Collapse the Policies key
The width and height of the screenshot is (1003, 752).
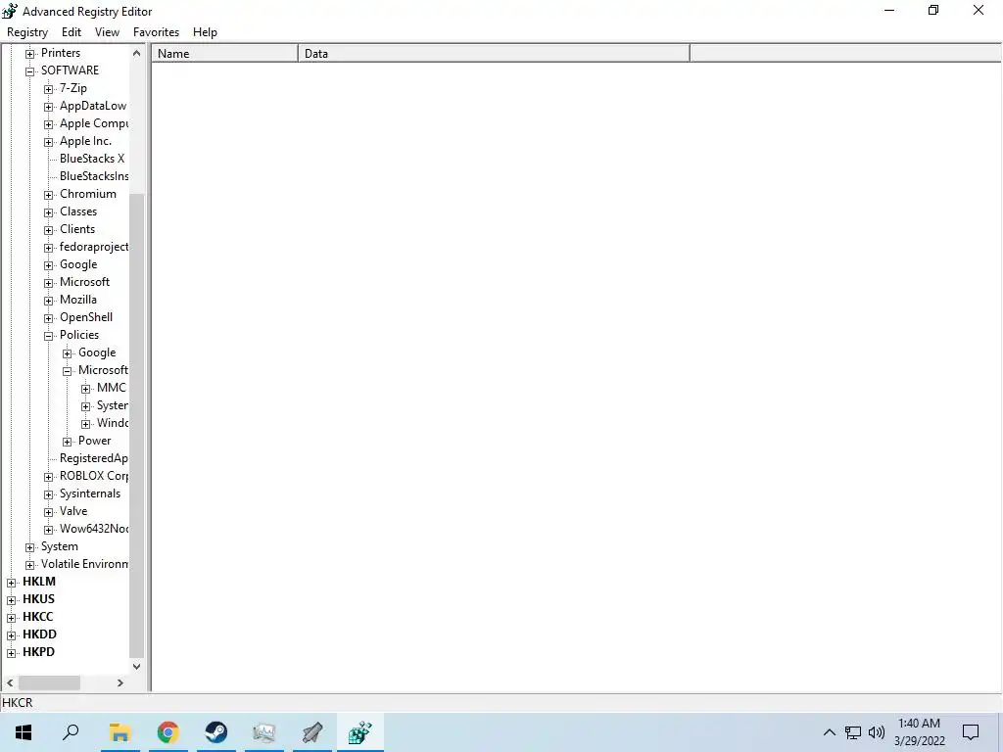click(48, 336)
